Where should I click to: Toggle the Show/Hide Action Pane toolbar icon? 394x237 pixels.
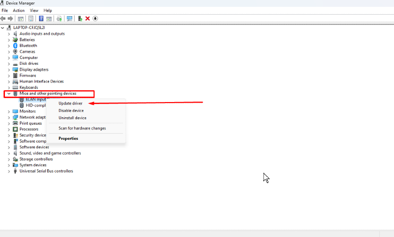coord(49,19)
